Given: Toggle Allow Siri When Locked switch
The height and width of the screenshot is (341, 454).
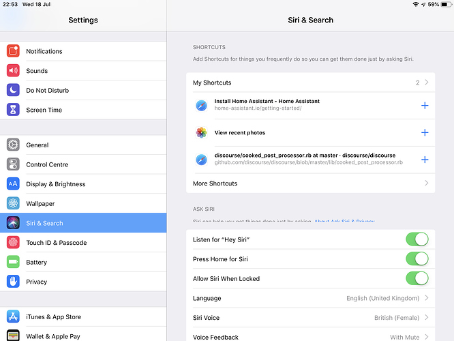Looking at the screenshot, I should tap(417, 278).
